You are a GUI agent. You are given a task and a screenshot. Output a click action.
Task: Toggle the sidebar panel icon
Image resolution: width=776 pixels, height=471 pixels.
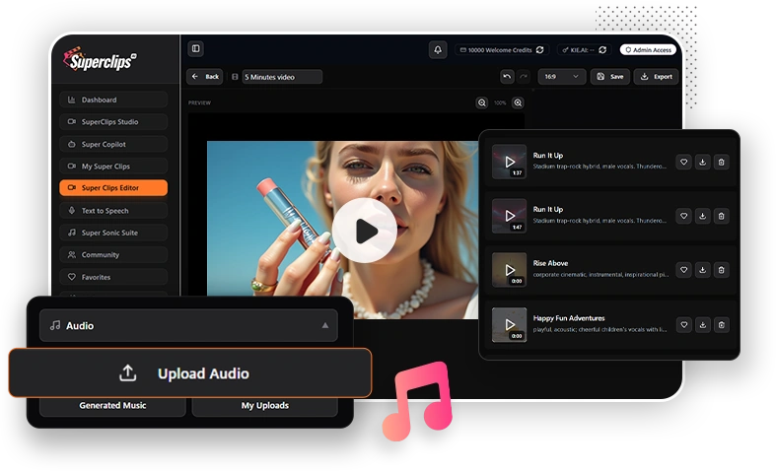point(196,48)
